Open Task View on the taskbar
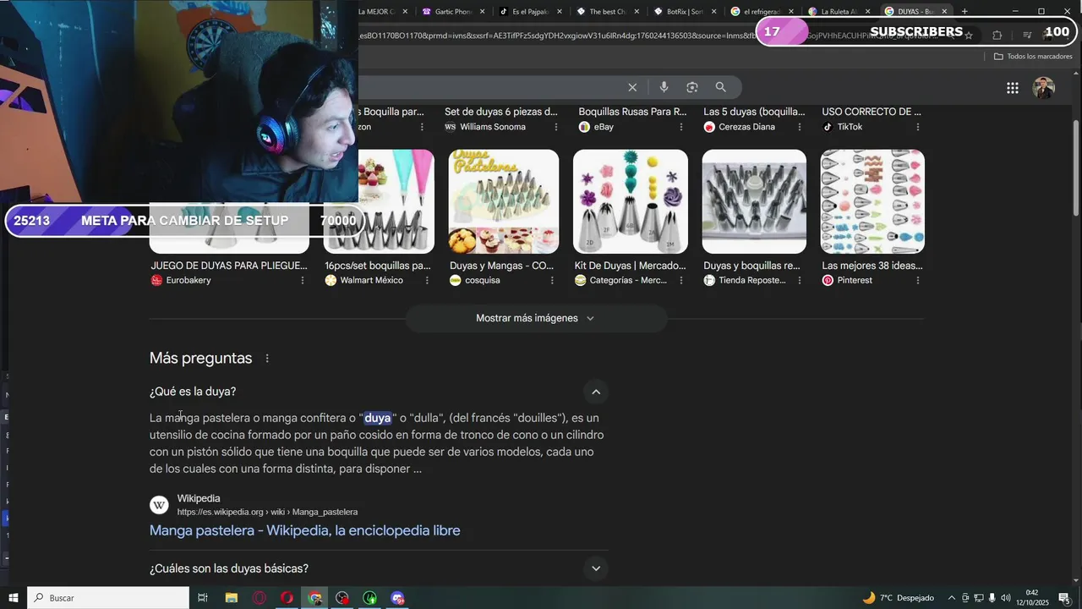 [x=203, y=598]
